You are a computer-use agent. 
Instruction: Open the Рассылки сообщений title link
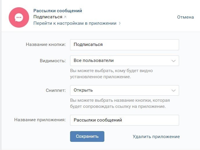coord(58,11)
